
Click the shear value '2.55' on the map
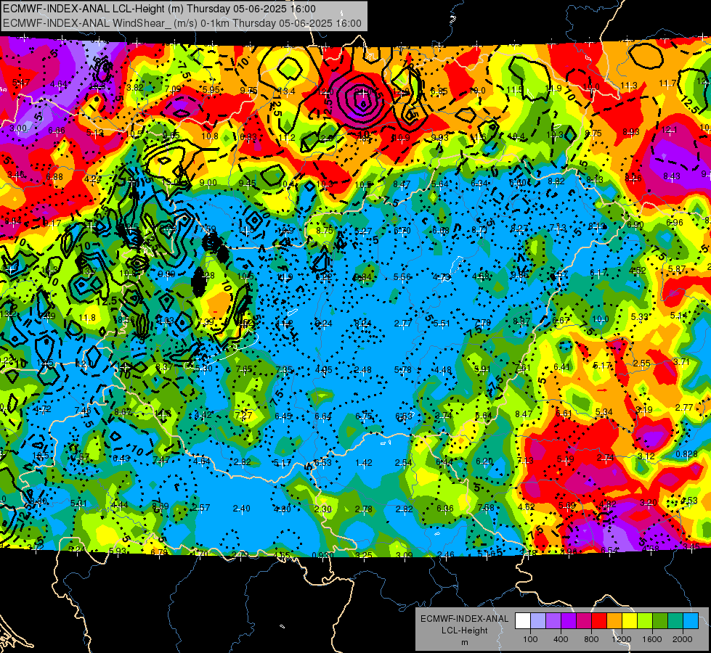(x=642, y=364)
